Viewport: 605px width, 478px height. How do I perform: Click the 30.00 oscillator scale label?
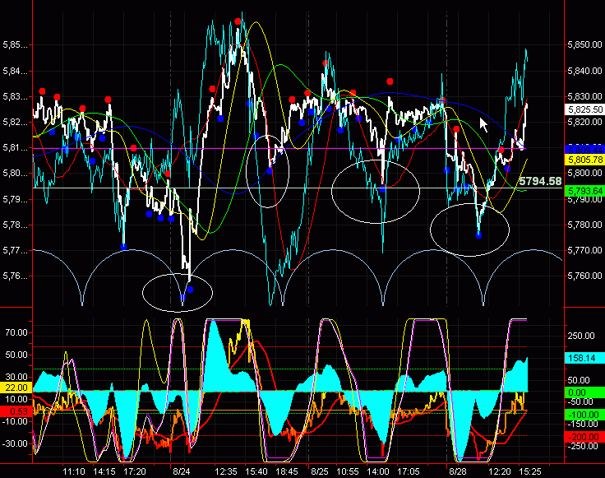click(x=16, y=377)
